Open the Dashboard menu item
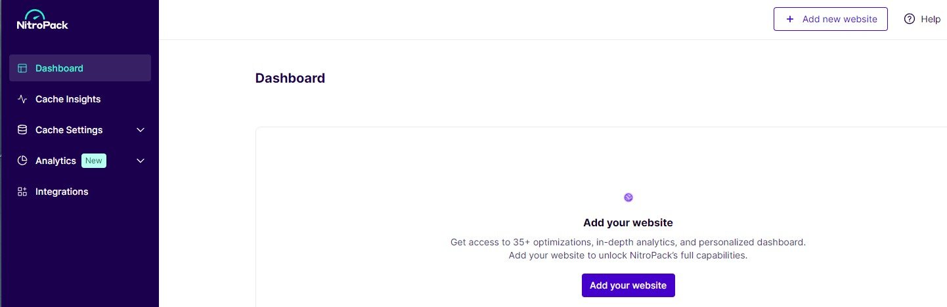Screen dimensions: 947x307 [80, 68]
